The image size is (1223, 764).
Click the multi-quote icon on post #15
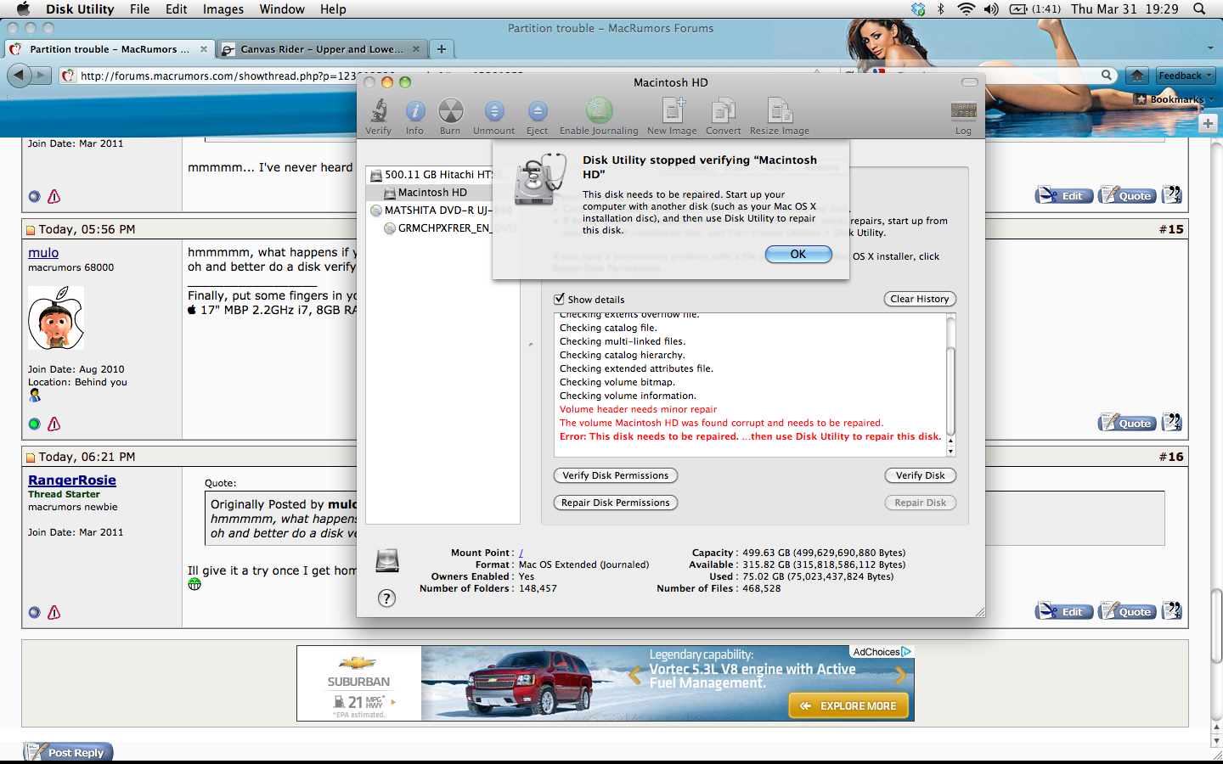click(1172, 422)
